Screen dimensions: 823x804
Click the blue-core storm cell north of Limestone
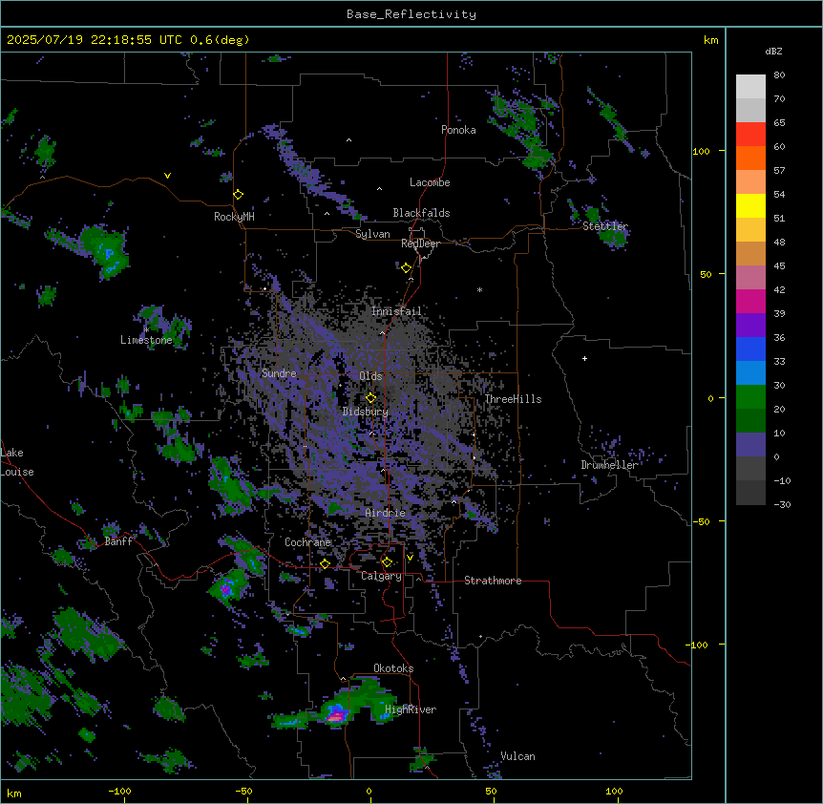click(108, 252)
